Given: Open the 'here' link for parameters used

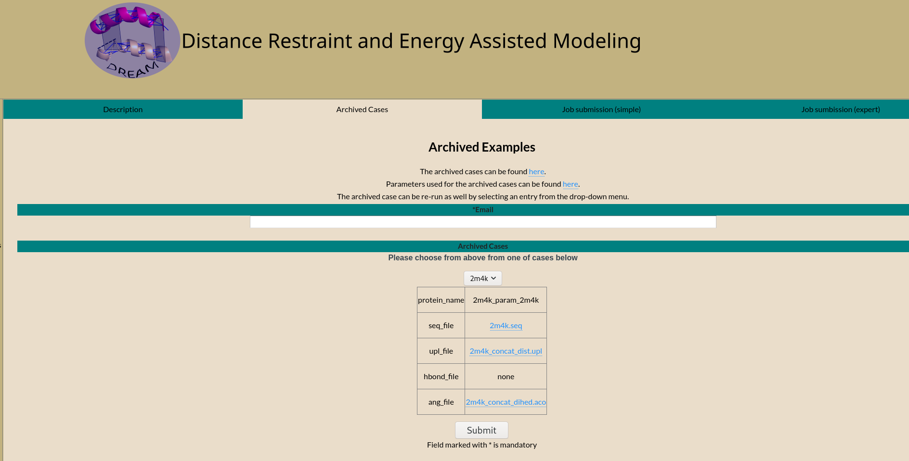Looking at the screenshot, I should click(x=570, y=184).
